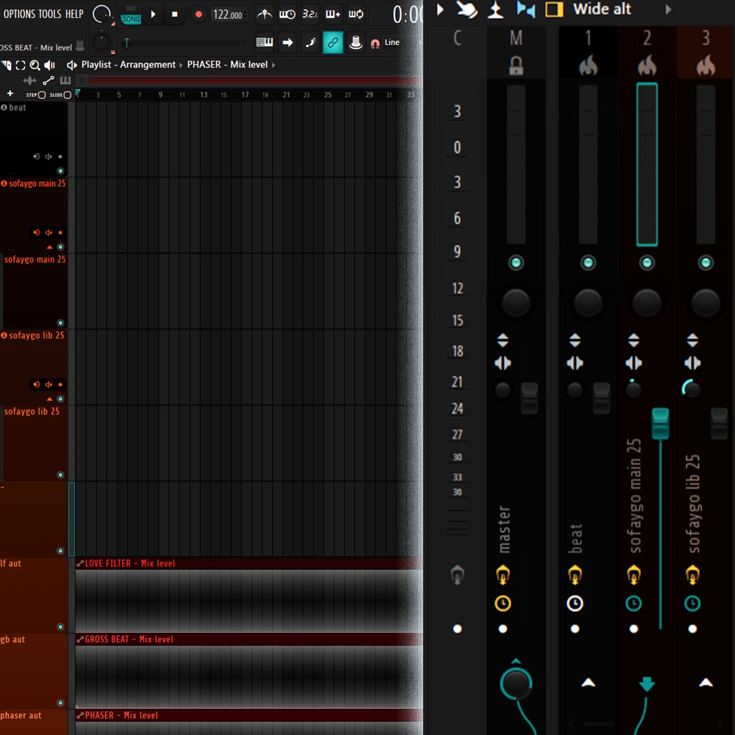The height and width of the screenshot is (735, 735).
Task: Toggle the step editing mode icon
Action: pos(310,42)
